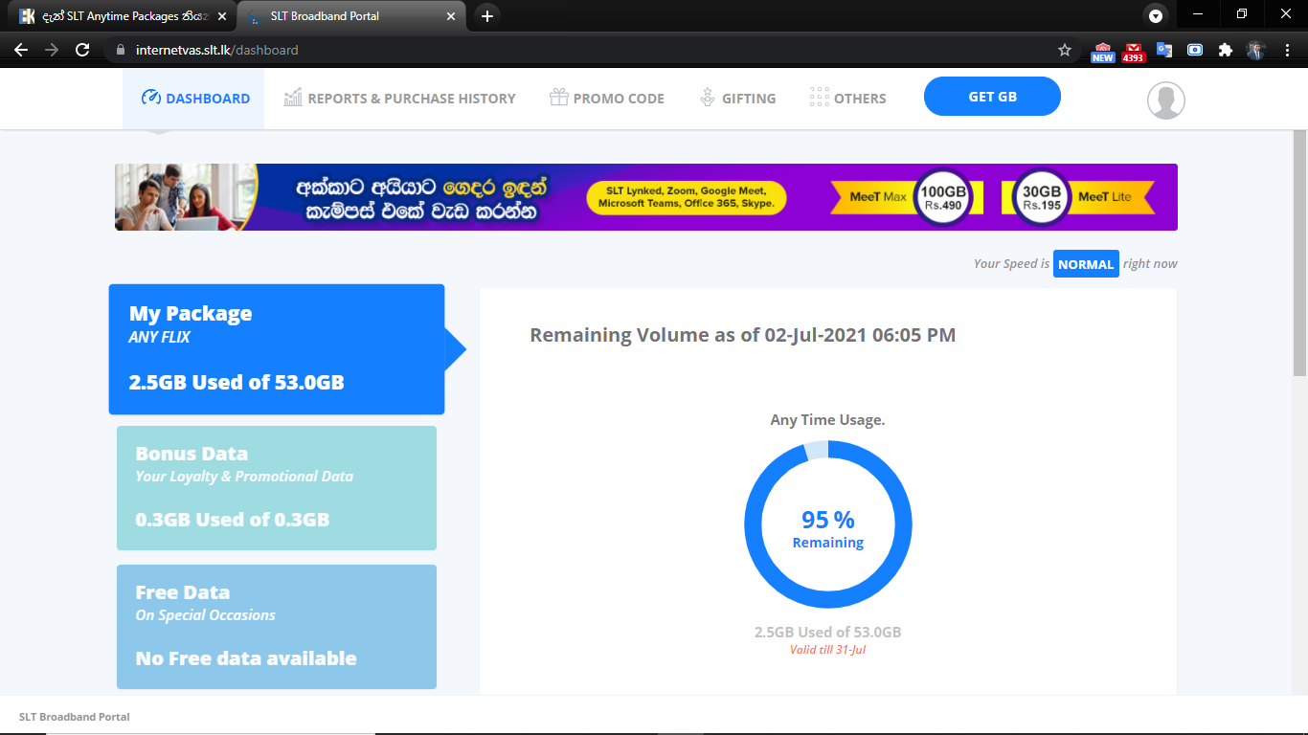This screenshot has height=735, width=1308.
Task: Open the Promo Code page
Action: point(607,99)
